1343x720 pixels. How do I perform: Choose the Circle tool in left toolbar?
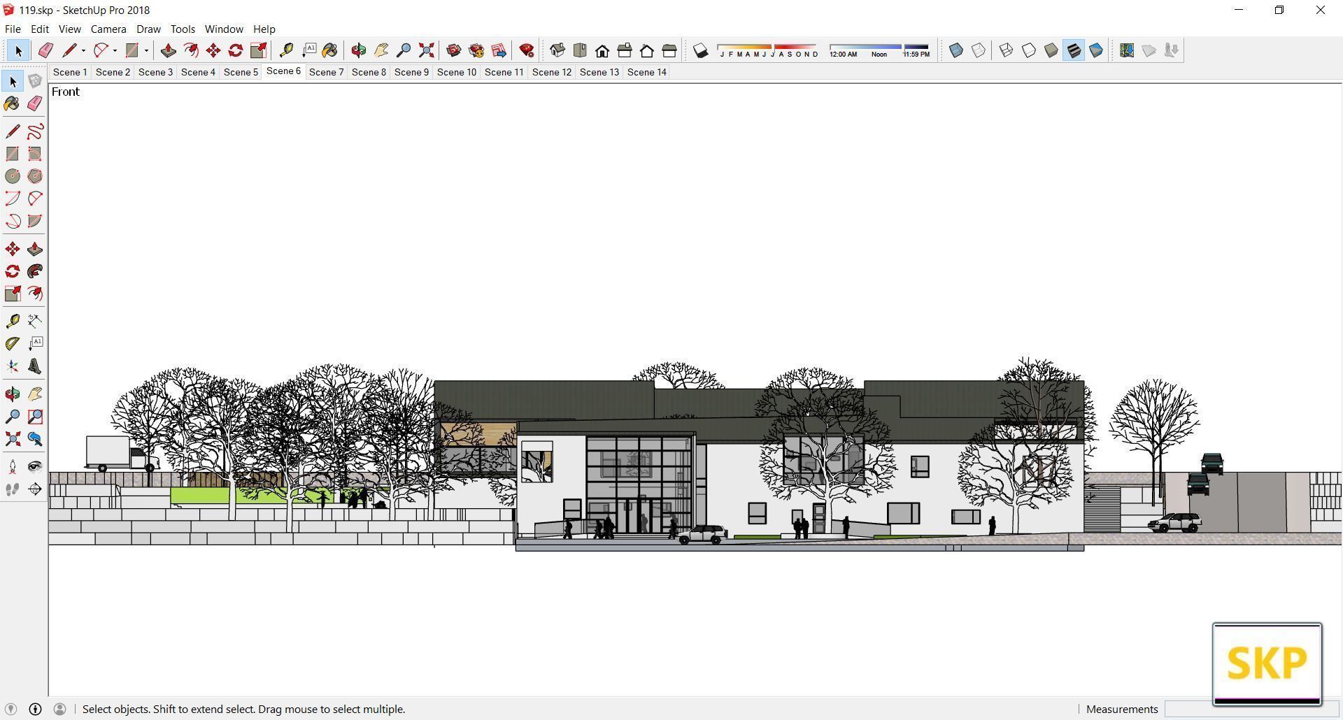pos(13,176)
